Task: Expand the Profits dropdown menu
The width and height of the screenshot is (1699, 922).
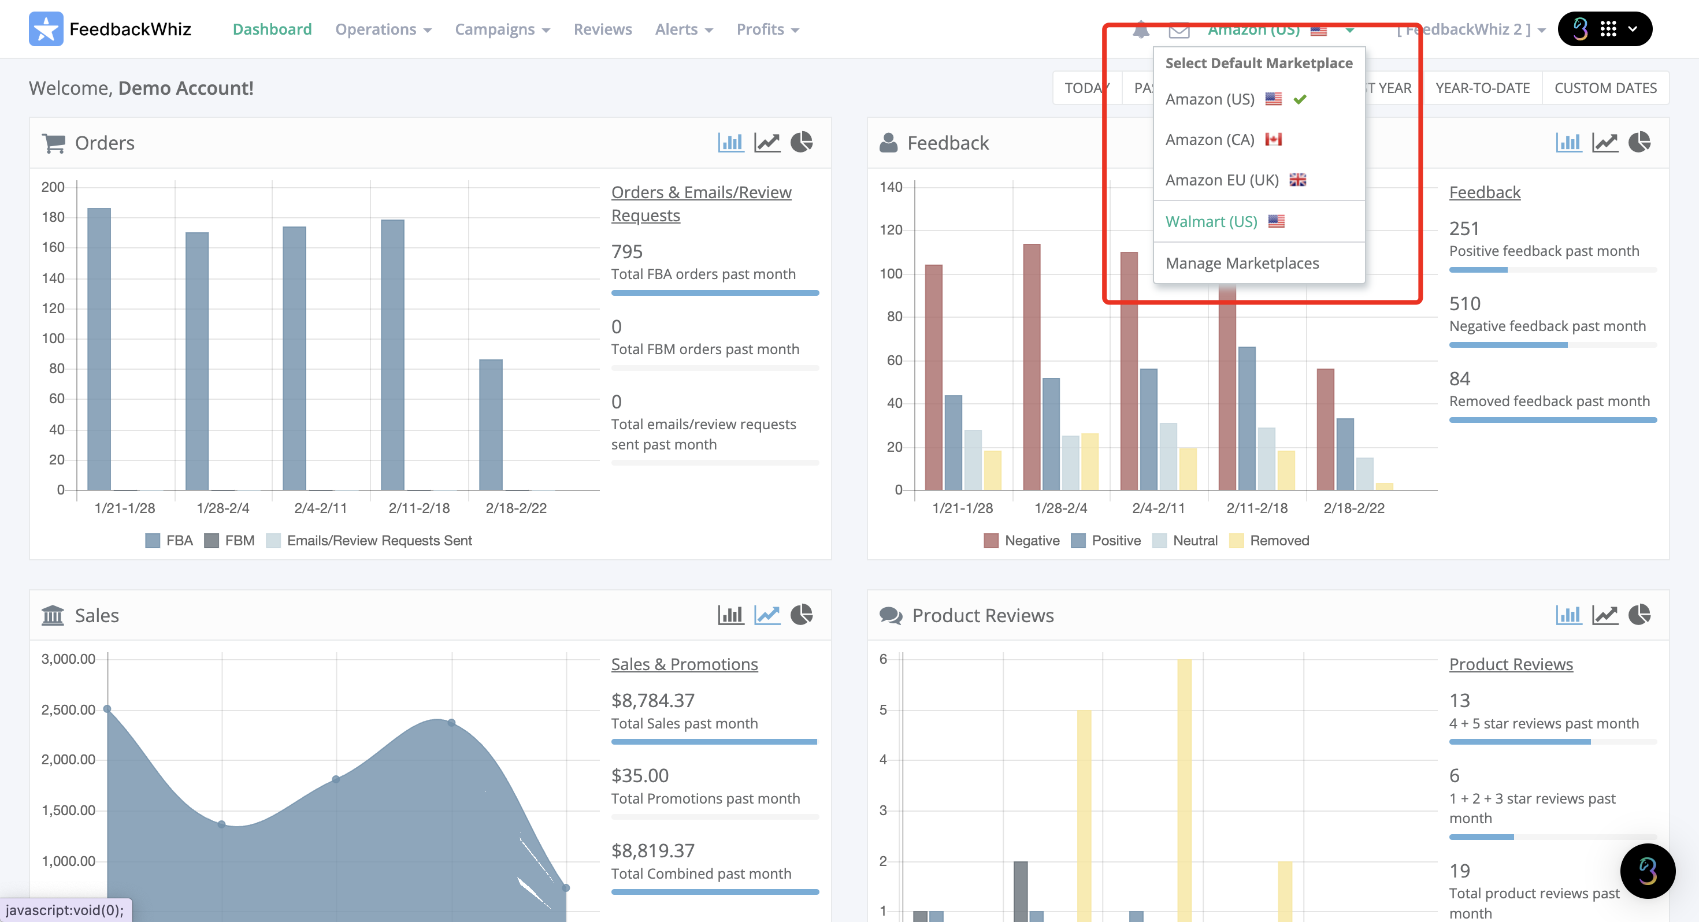Action: click(x=767, y=29)
